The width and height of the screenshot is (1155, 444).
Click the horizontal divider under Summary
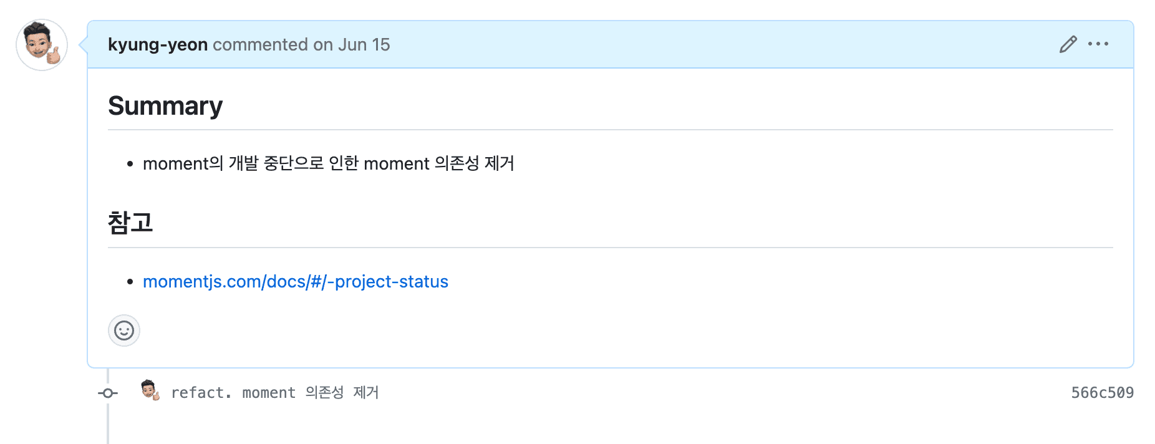tap(610, 130)
